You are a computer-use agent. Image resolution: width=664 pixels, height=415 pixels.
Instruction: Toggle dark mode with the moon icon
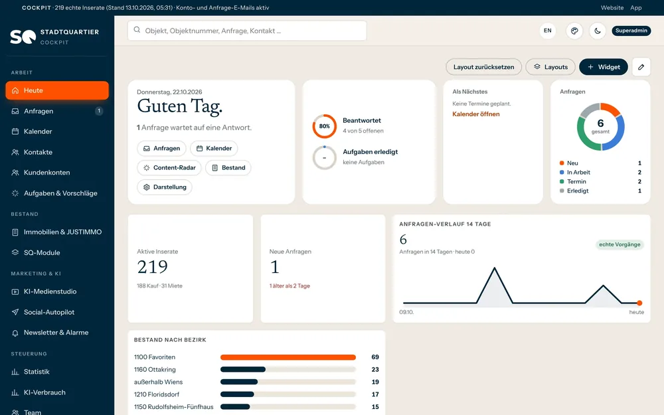pos(598,31)
